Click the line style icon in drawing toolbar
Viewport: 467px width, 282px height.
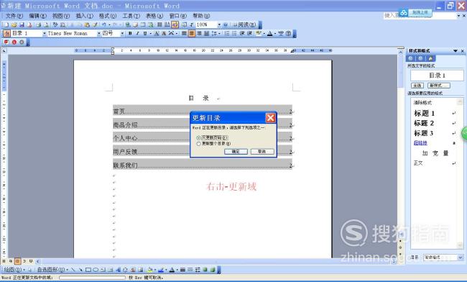click(x=182, y=270)
